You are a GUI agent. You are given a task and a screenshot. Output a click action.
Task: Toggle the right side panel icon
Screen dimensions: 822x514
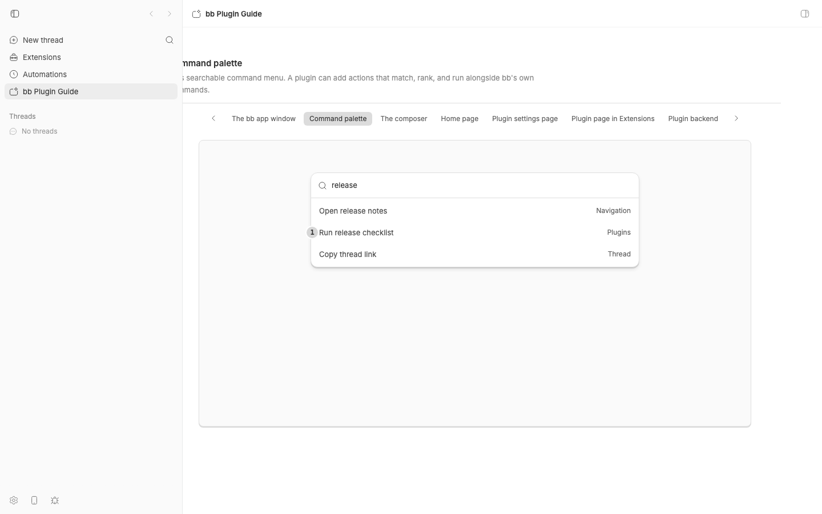point(805,14)
